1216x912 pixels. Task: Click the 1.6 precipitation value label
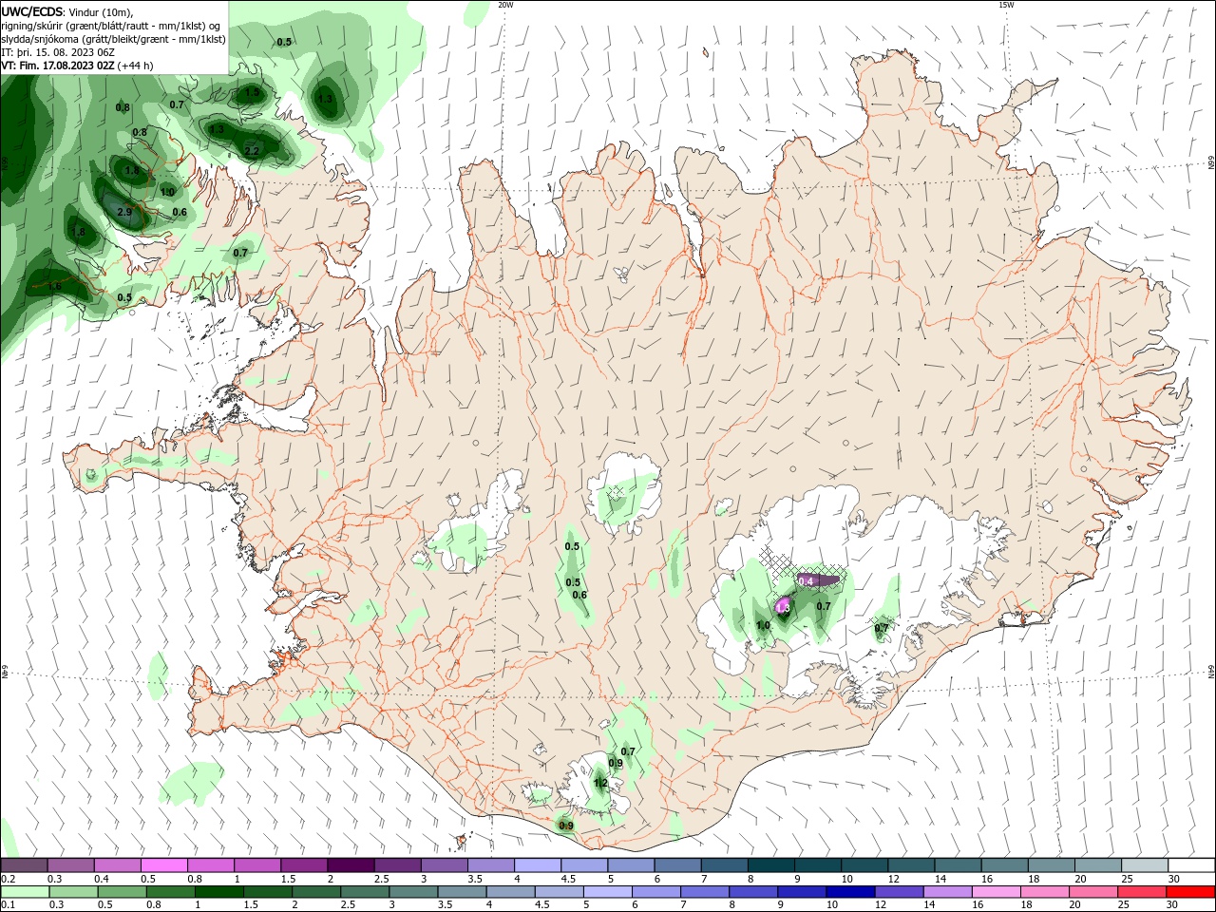pos(54,286)
